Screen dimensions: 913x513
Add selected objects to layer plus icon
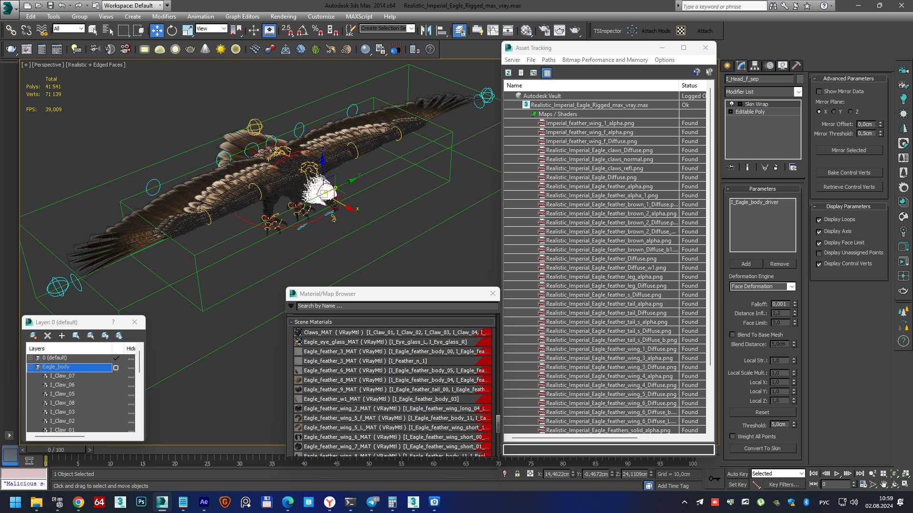(61, 336)
